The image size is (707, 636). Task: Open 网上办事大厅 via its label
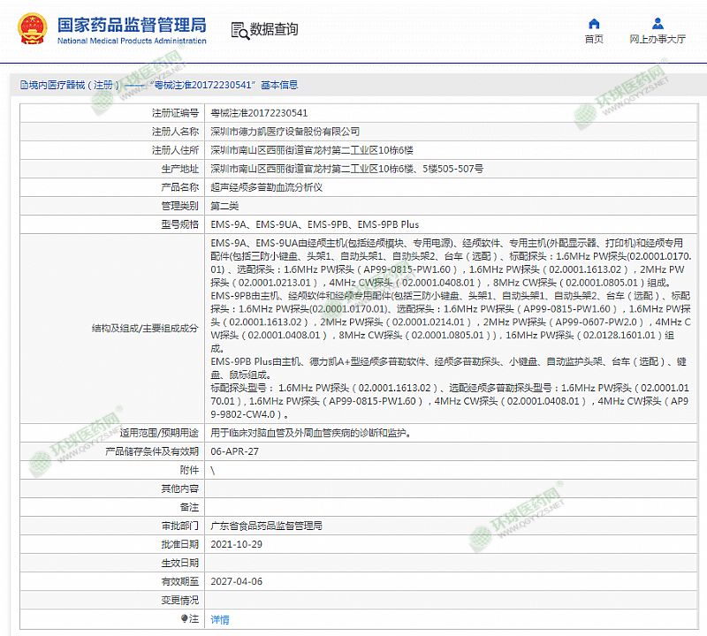coord(658,40)
